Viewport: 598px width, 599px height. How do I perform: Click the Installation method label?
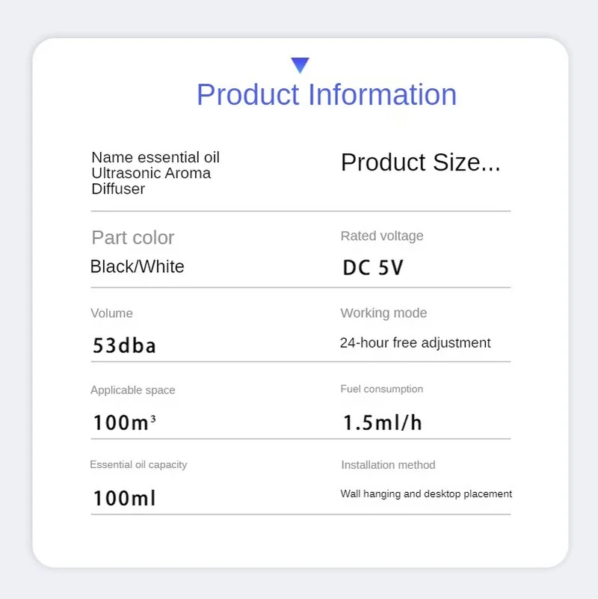point(388,465)
